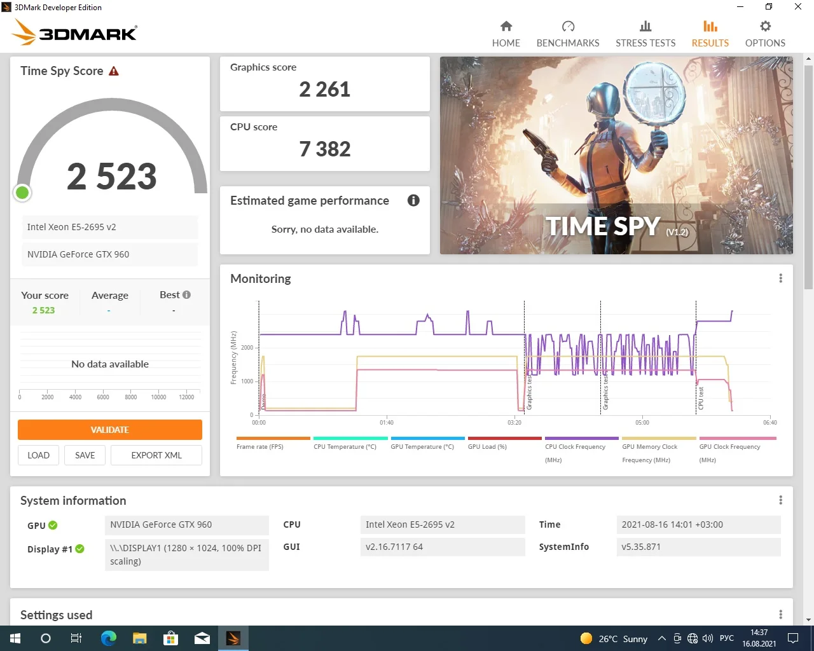Click the GUI version v2.16.7117 64
This screenshot has width=814, height=651.
(443, 547)
